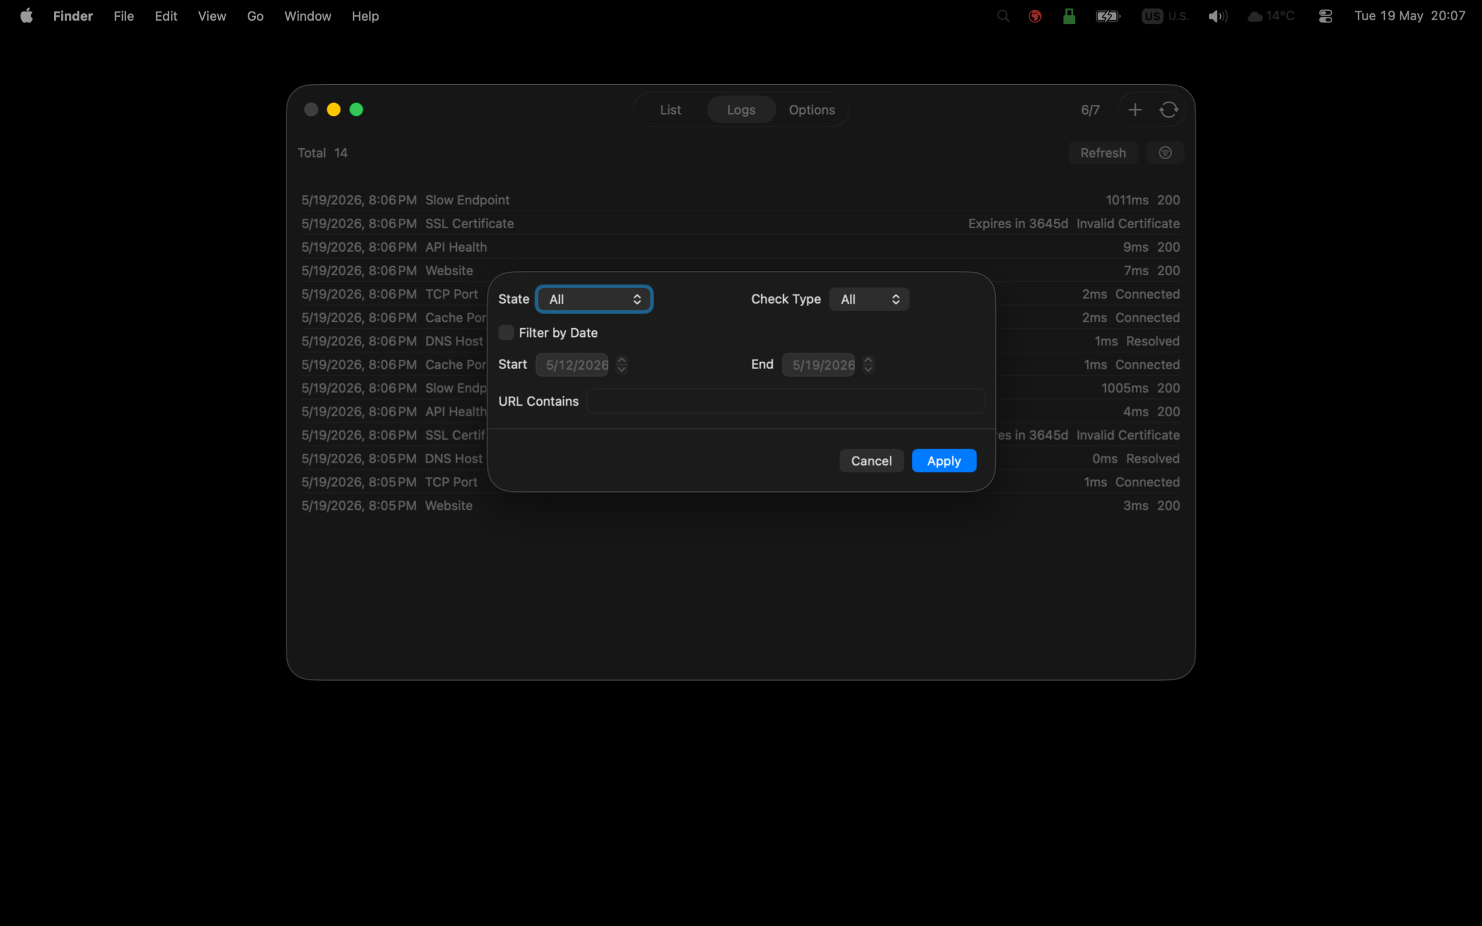The width and height of the screenshot is (1482, 926).
Task: Click the weather 14°C cloud icon
Action: 1271,16
